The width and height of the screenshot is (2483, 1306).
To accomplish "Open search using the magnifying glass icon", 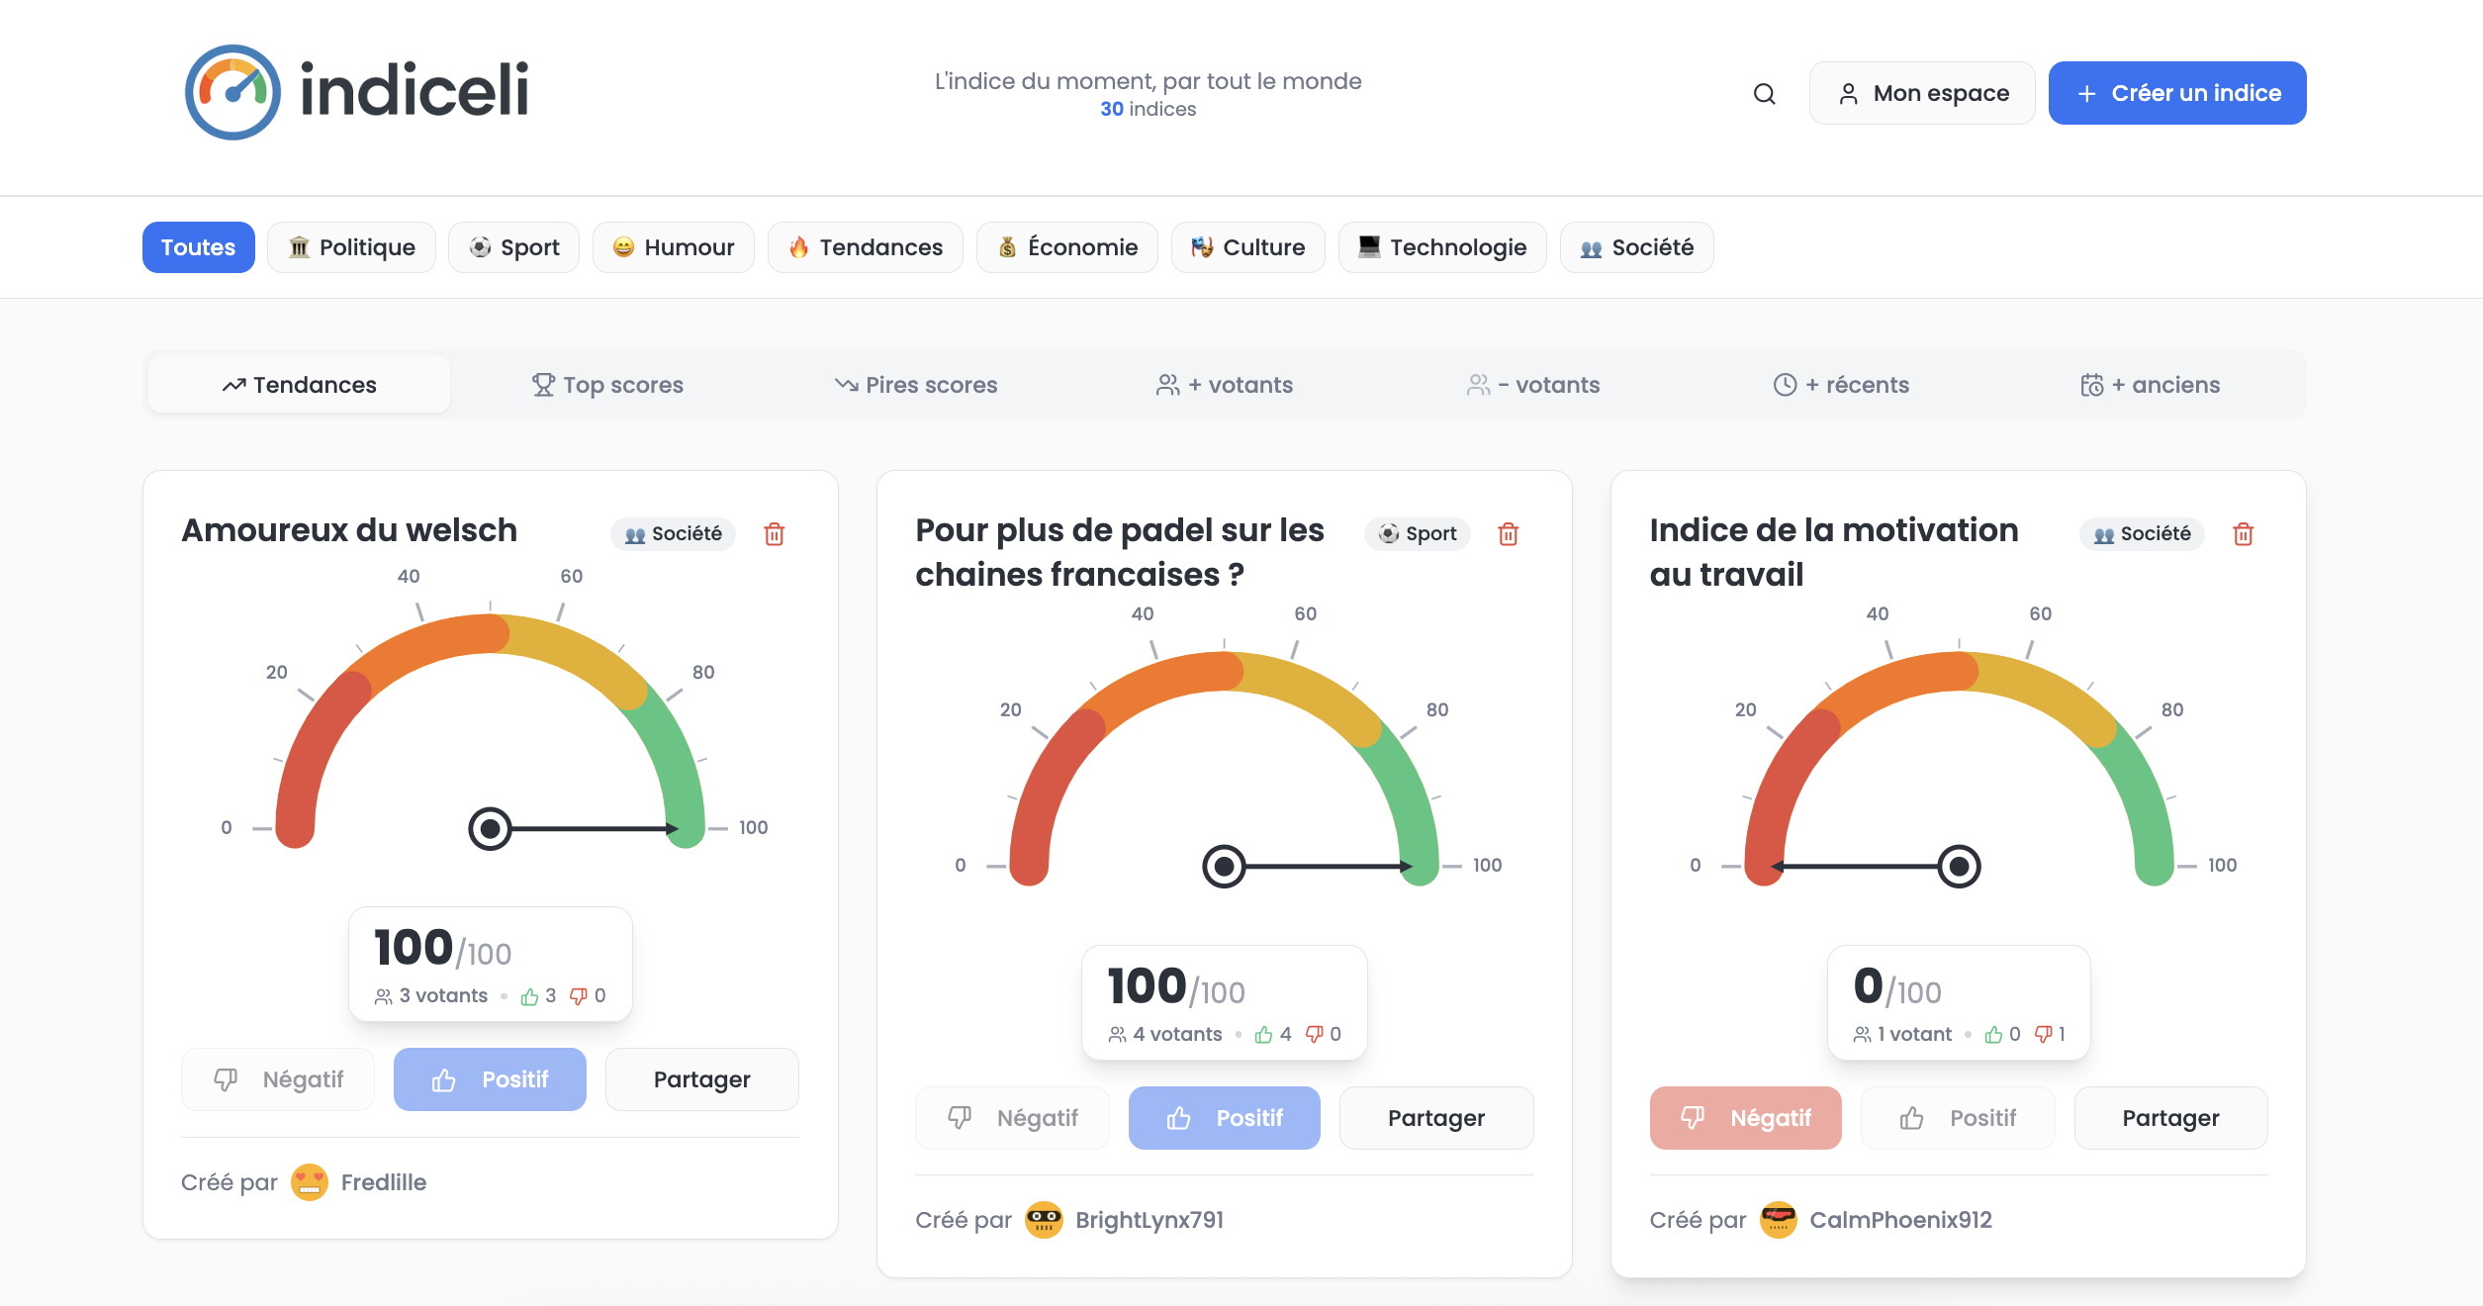I will coord(1765,93).
